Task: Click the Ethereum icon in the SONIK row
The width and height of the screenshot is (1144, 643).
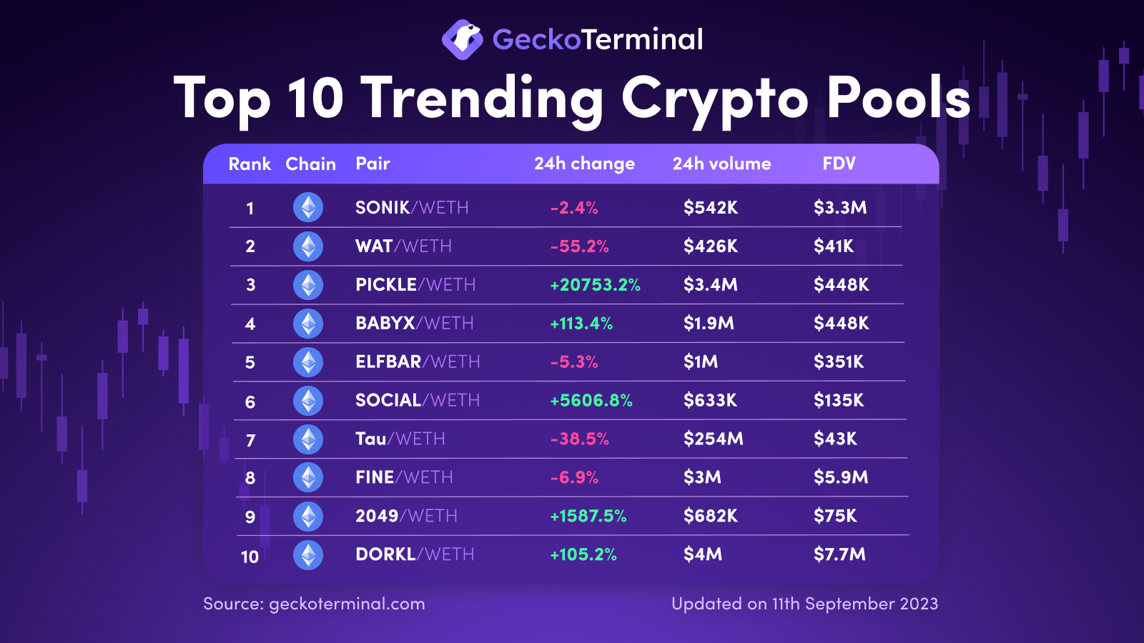Action: tap(308, 208)
